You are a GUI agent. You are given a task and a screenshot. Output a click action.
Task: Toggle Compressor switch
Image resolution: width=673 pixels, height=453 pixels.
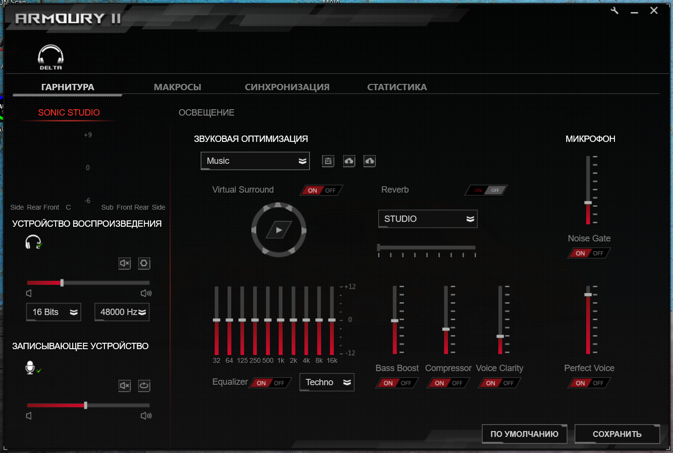tap(448, 383)
